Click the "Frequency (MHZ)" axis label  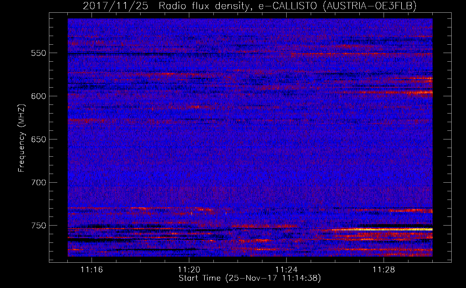pos(22,138)
